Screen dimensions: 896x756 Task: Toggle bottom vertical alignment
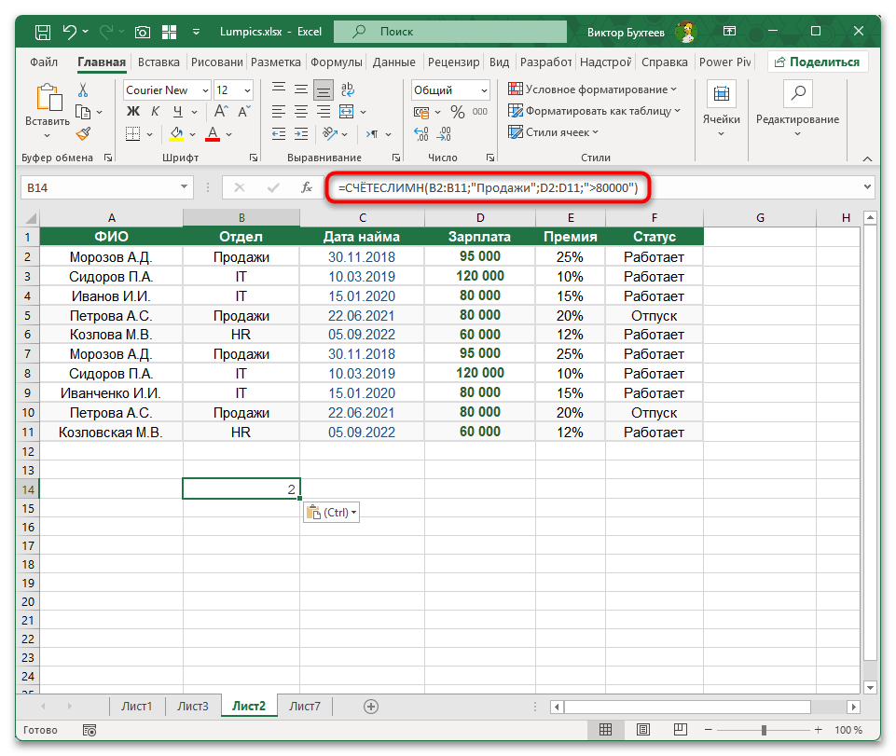pos(324,89)
